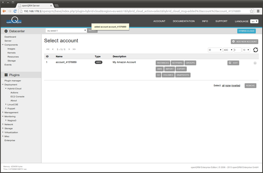Open Images under Components
Viewport: 263px width, 173px height.
coord(11,49)
